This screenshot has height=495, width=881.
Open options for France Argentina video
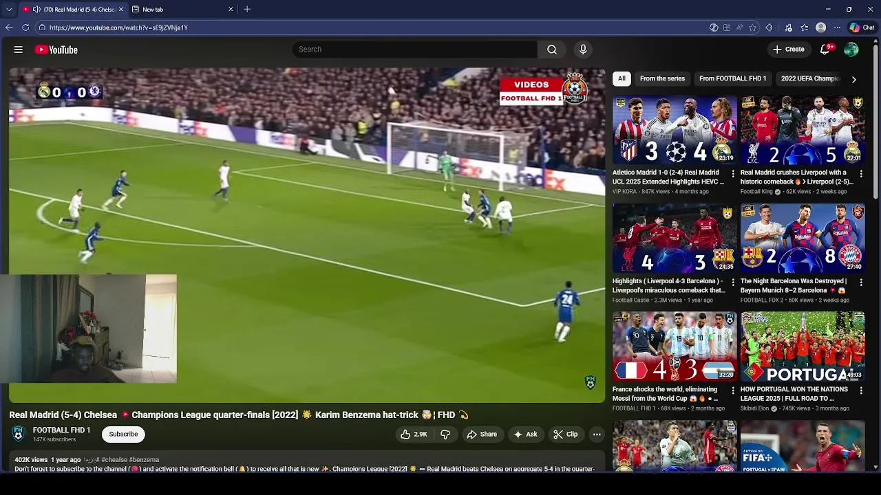732,390
